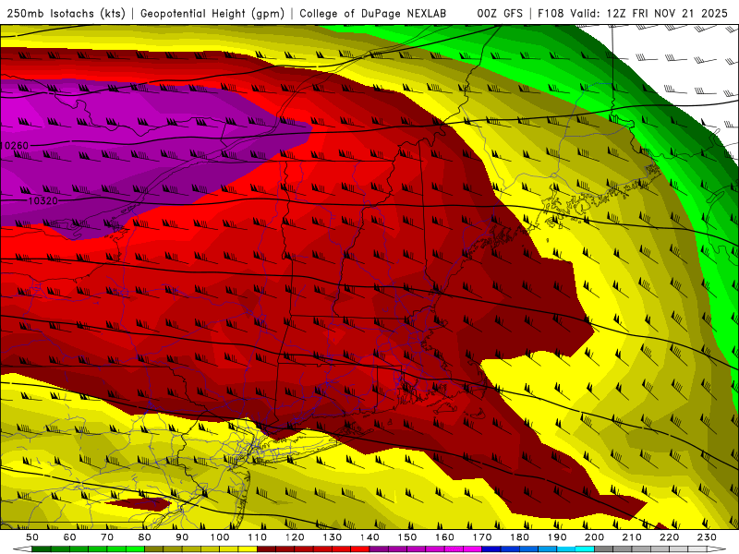Click the 100 value on the color scale

point(220,537)
